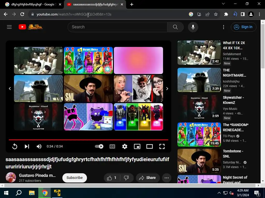Image resolution: width=265 pixels, height=198 pixels.
Task: Click TG Plays channel name
Action: click(229, 136)
